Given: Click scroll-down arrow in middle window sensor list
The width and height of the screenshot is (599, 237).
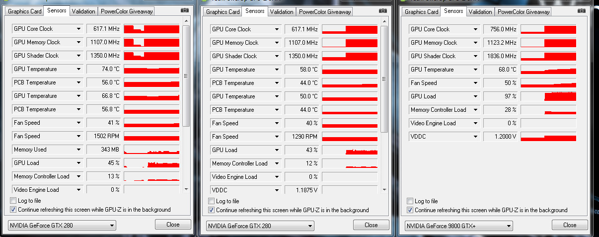Looking at the screenshot, I should pyautogui.click(x=385, y=190).
